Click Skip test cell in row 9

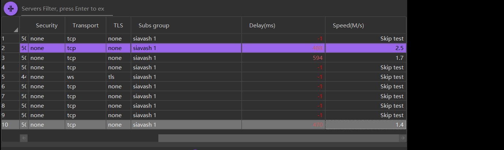pyautogui.click(x=365, y=115)
